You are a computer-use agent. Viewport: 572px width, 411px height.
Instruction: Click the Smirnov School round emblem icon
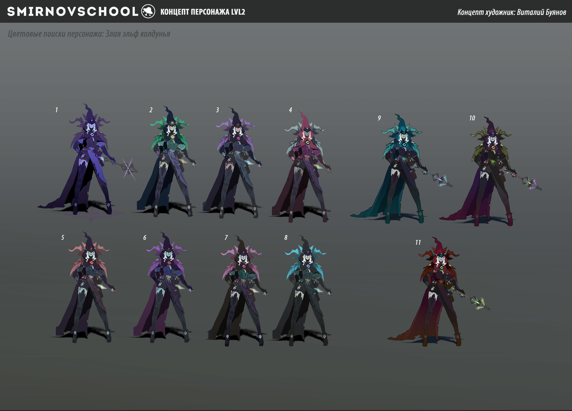[x=148, y=11]
